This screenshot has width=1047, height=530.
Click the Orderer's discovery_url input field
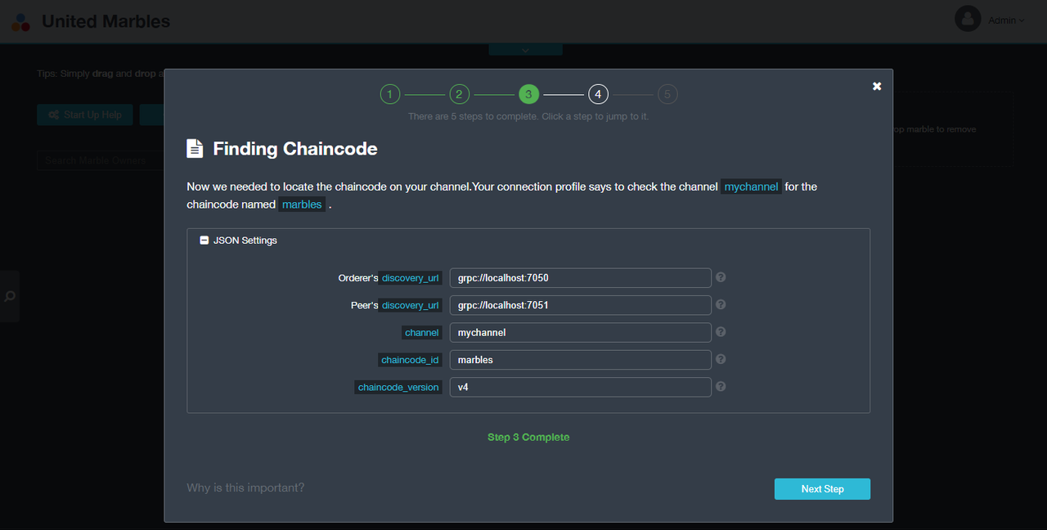point(580,278)
